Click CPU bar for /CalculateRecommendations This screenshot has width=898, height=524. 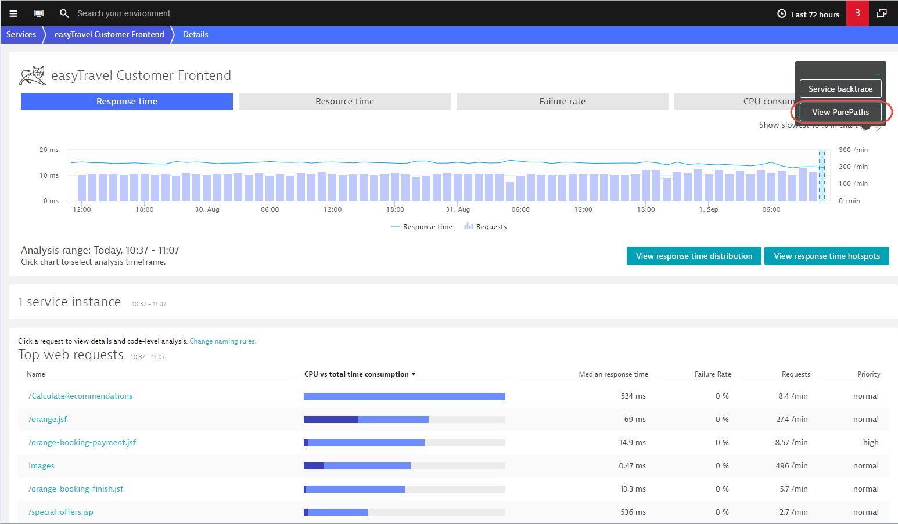pos(404,396)
